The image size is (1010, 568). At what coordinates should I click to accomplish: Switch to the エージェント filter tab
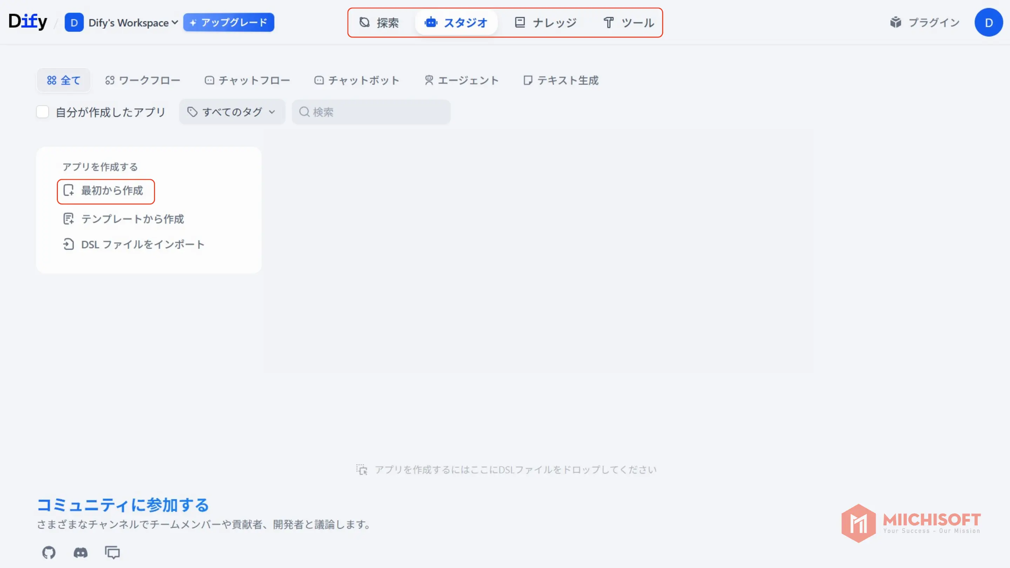coord(462,80)
